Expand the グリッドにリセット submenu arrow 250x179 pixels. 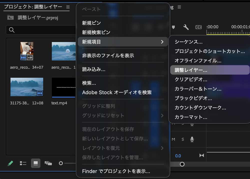point(162,115)
